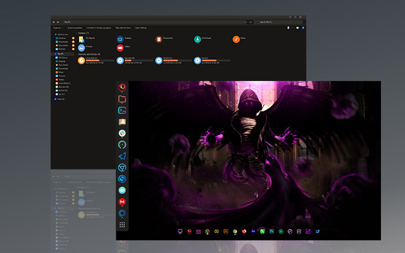Screen dimensions: 405x253
Task: Open the gear settings icon in the side dock
Action: tap(122, 213)
